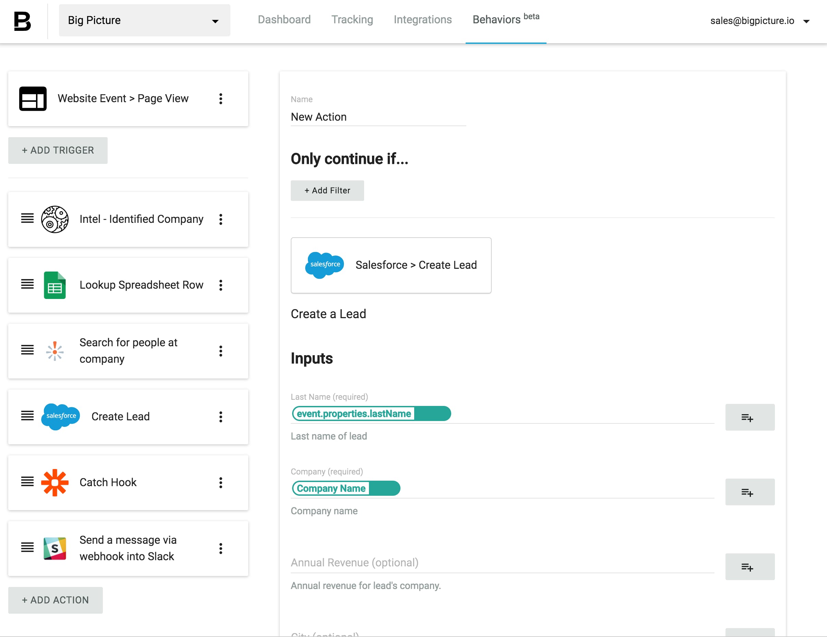This screenshot has width=827, height=637.
Task: Click drag handle beside Catch Hook action
Action: pyautogui.click(x=27, y=482)
